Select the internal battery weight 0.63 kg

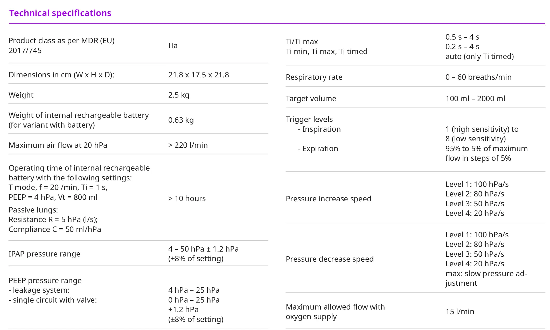[181, 120]
